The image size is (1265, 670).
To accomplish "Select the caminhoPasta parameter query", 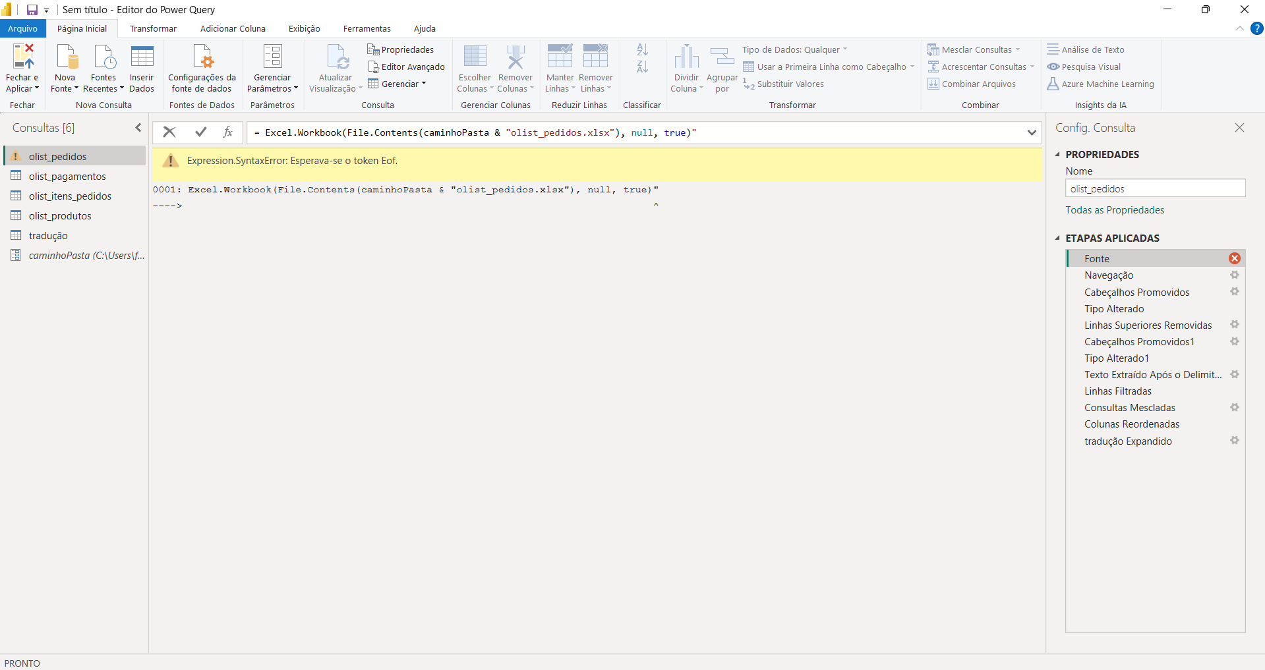I will pyautogui.click(x=74, y=255).
